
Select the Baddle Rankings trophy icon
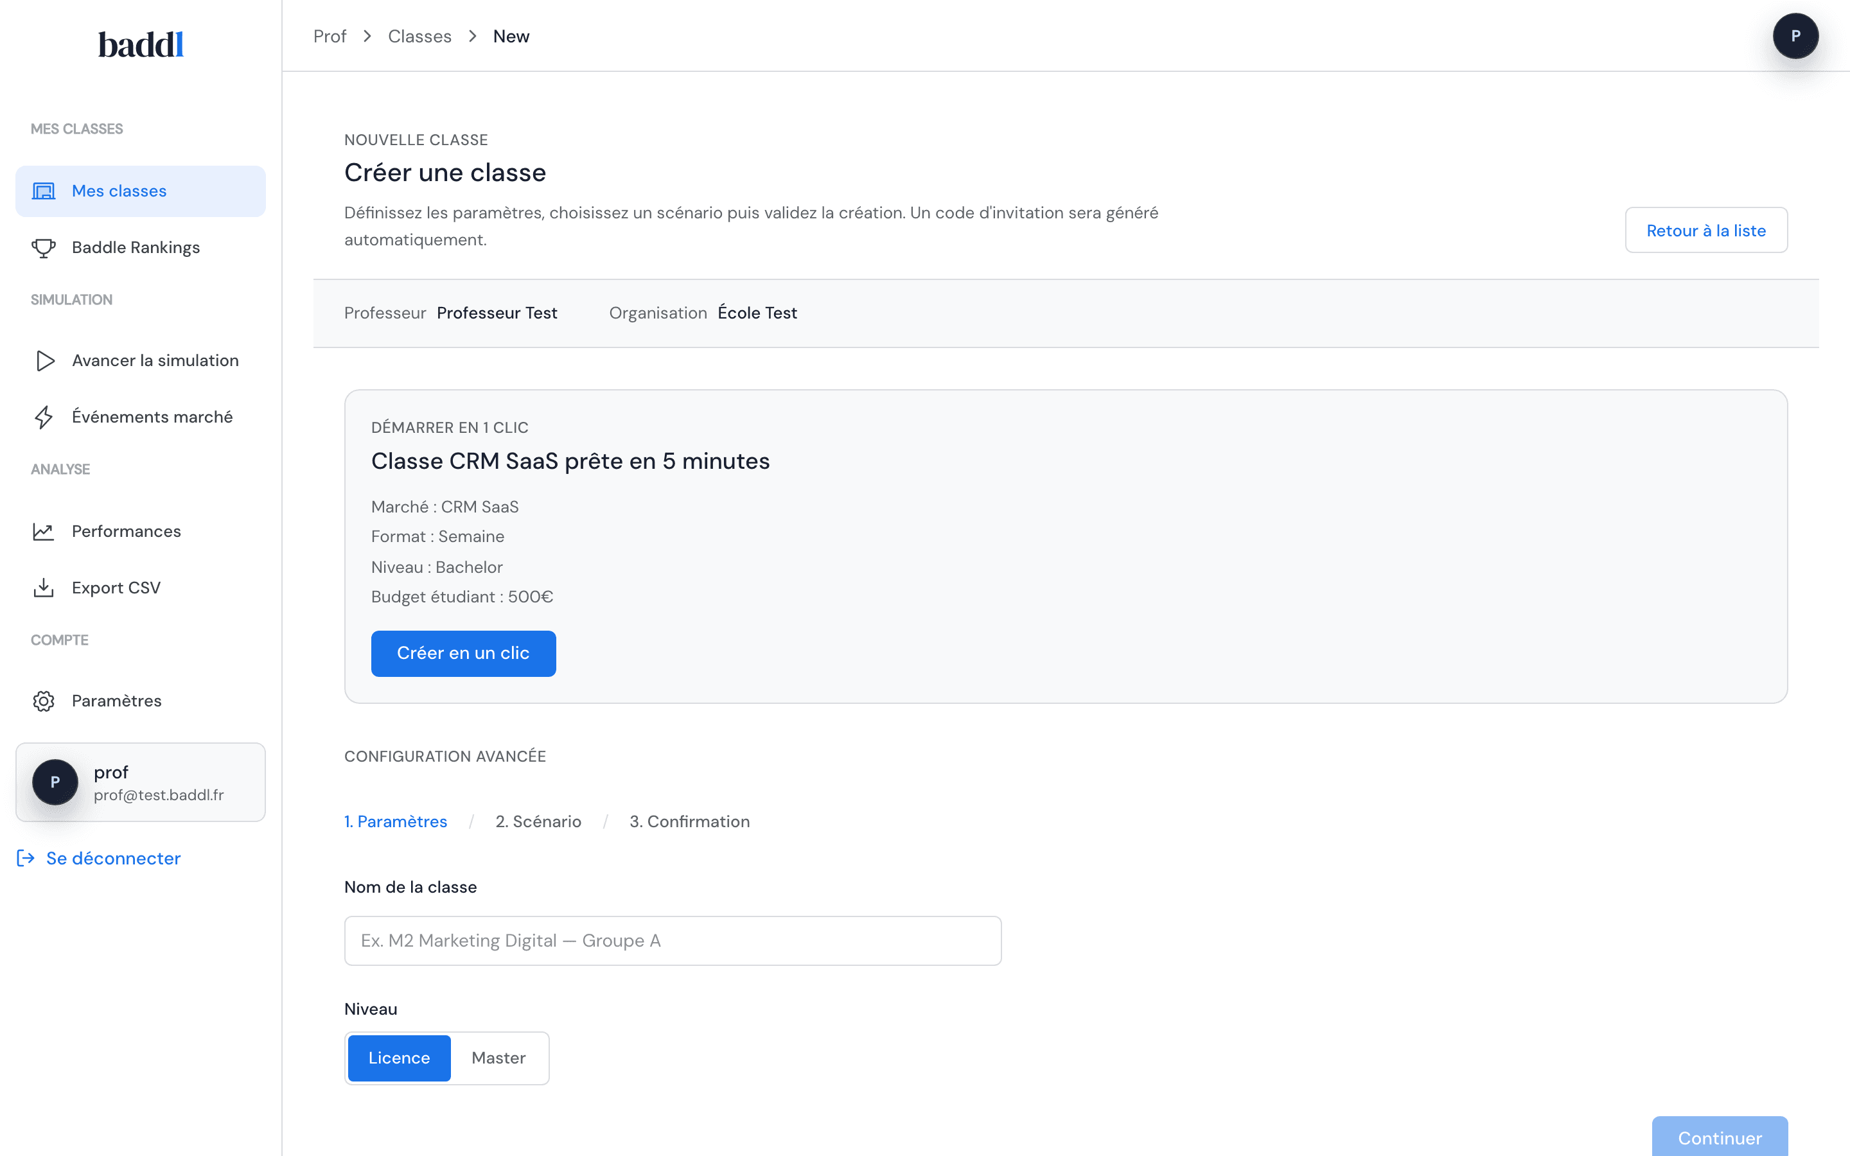tap(44, 247)
